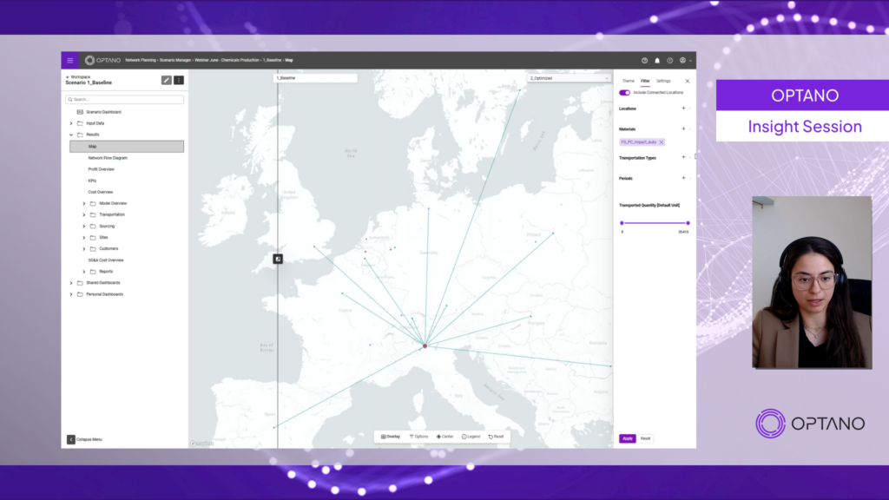Click the Collapse Menu label
This screenshot has width=889, height=500.
tap(89, 439)
